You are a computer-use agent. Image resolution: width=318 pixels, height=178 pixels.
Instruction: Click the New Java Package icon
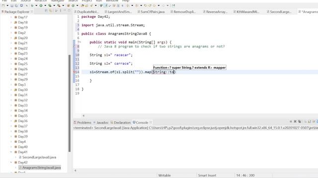click(69, 5)
